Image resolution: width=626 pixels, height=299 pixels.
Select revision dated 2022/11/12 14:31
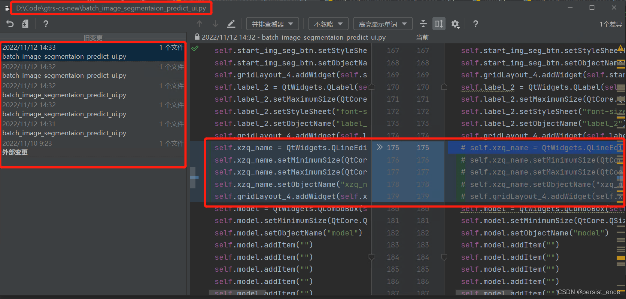click(92, 128)
